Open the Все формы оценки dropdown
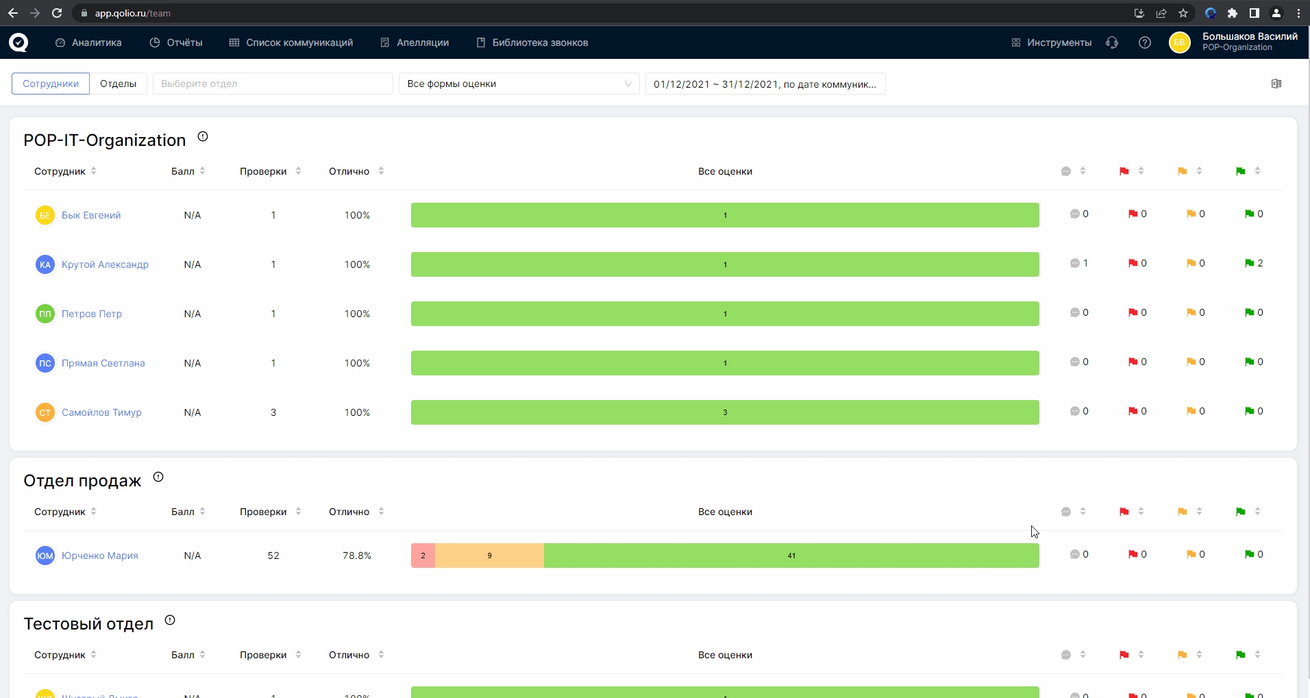The height and width of the screenshot is (698, 1310). [519, 84]
